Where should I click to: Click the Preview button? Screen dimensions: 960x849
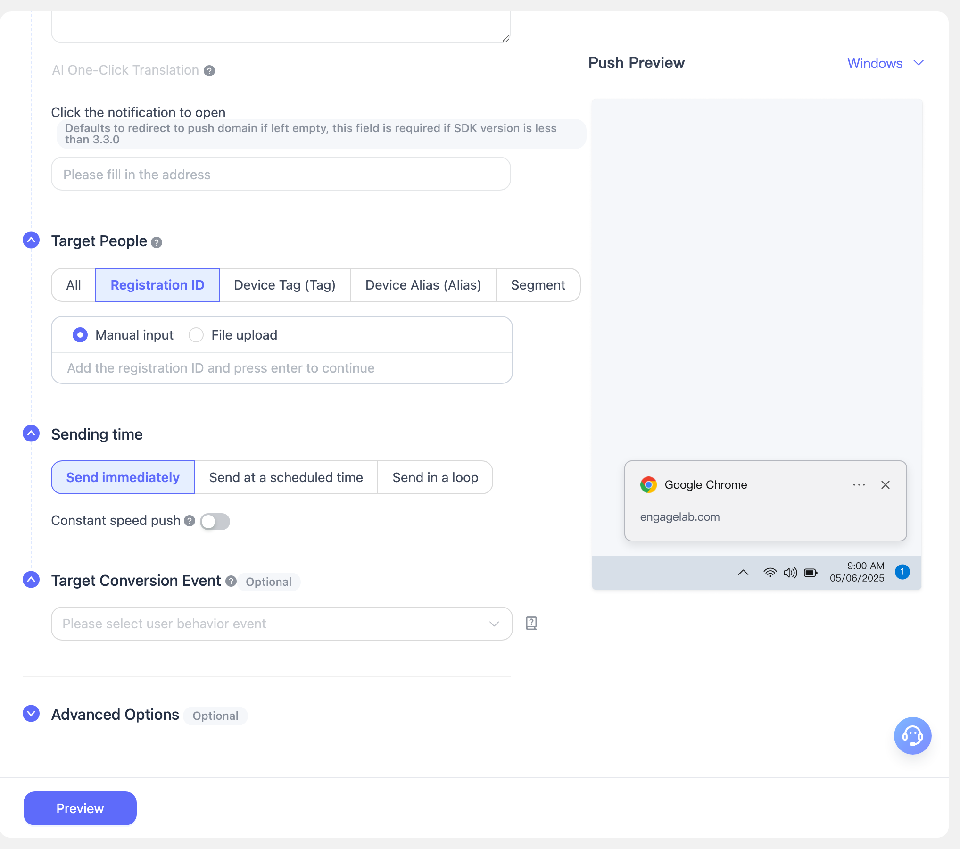[80, 808]
